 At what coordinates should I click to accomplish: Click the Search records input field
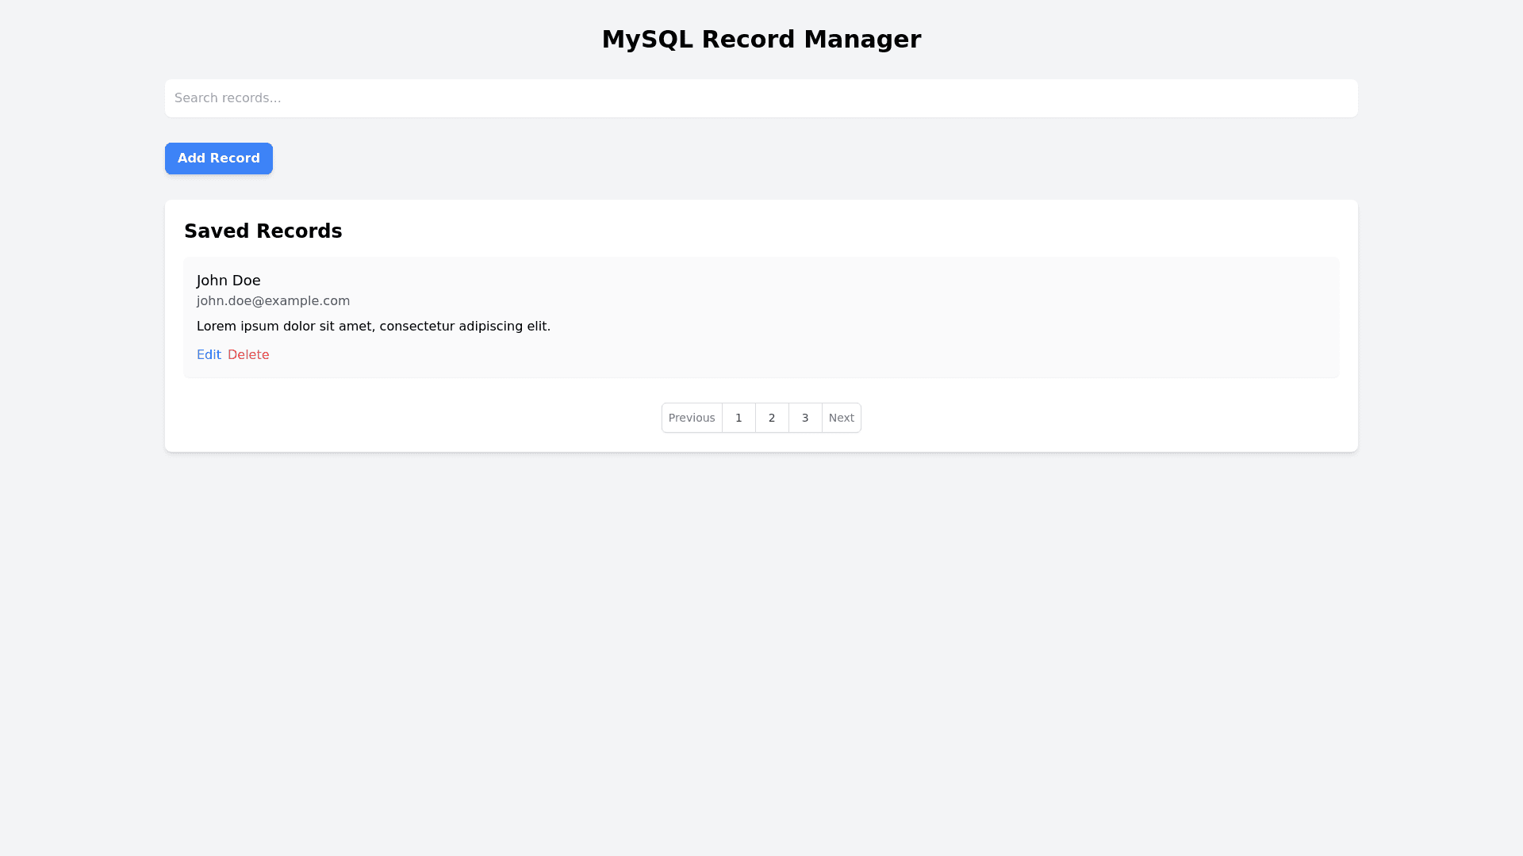click(761, 98)
